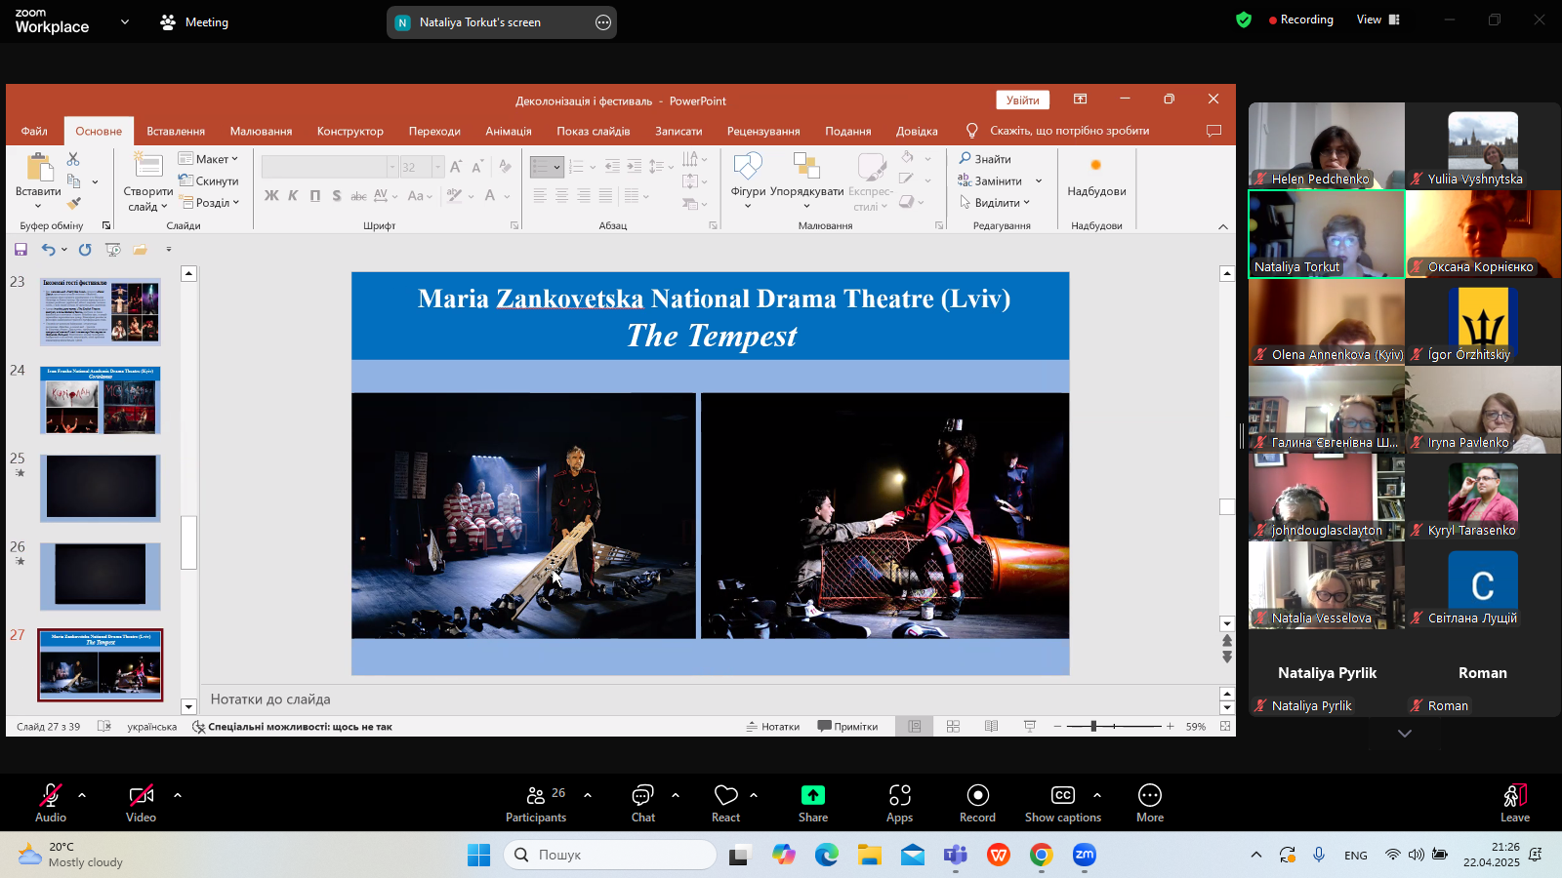Switch to Вставлення ribbon tab
Image resolution: width=1562 pixels, height=878 pixels.
click(x=176, y=131)
